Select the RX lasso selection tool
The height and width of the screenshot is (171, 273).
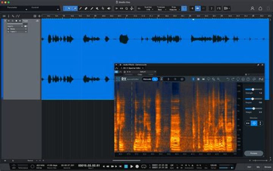click(209, 79)
